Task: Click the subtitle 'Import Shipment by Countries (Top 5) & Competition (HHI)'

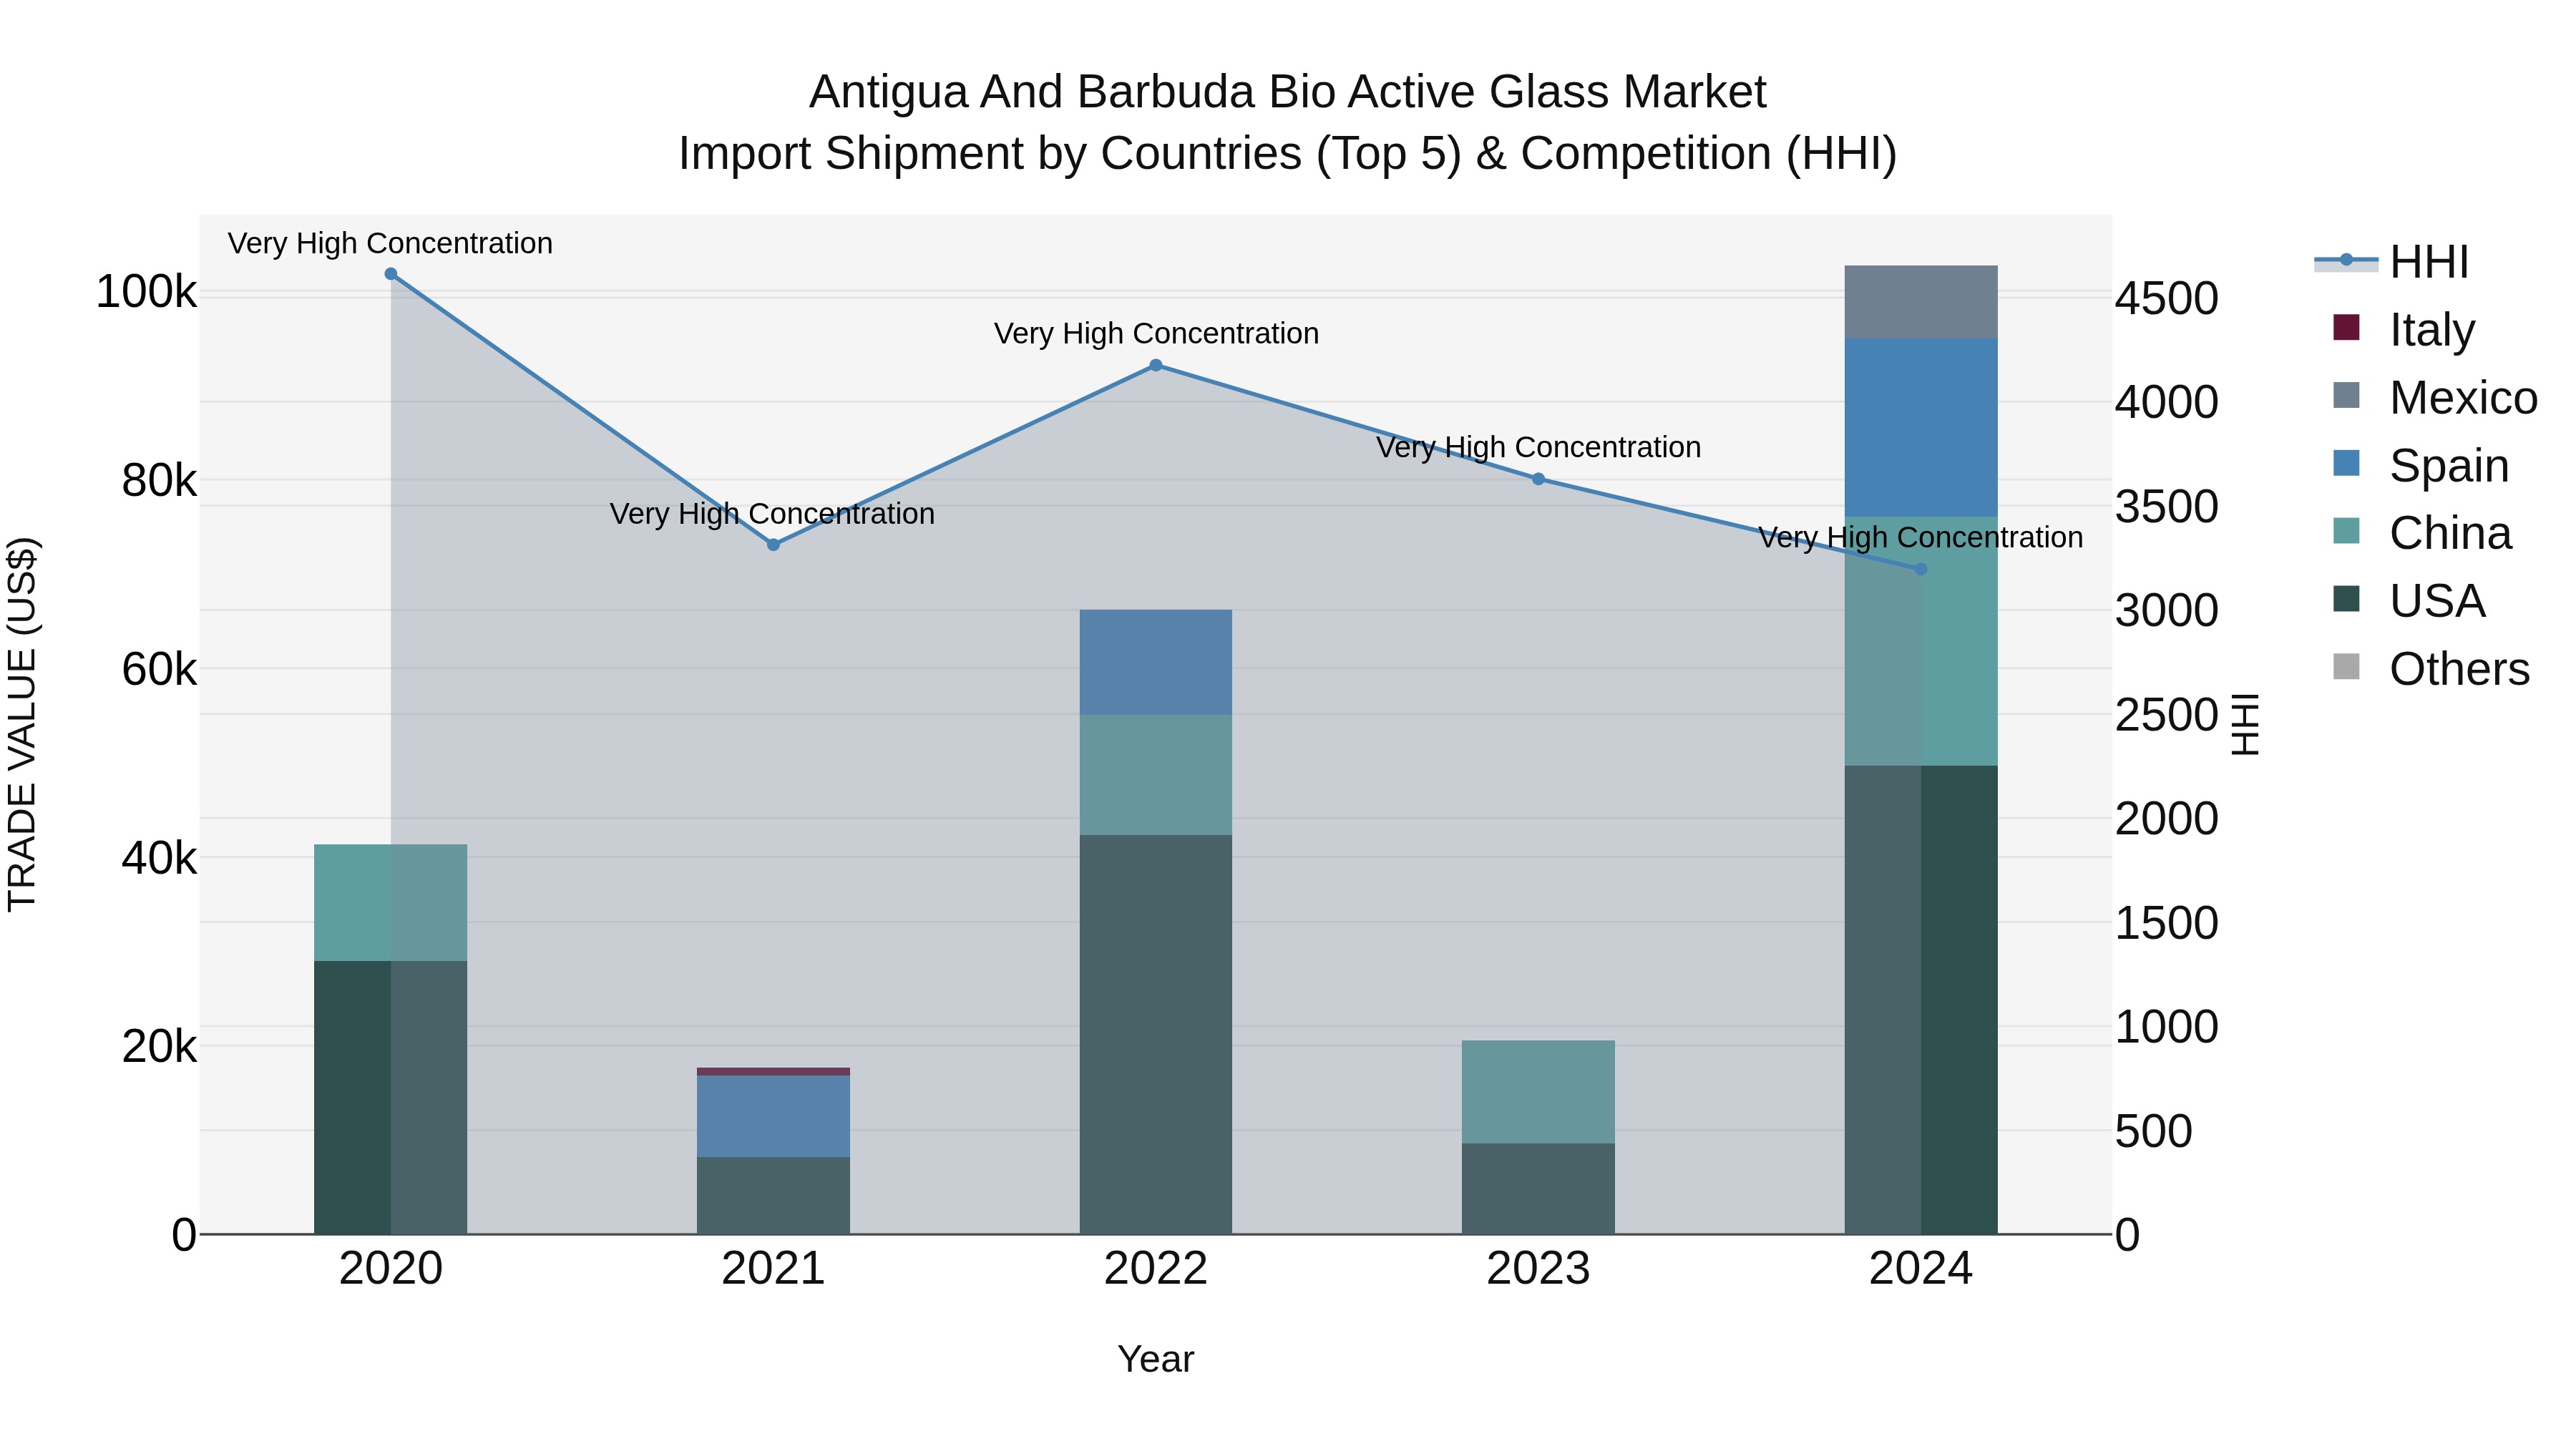Action: [x=1288, y=154]
